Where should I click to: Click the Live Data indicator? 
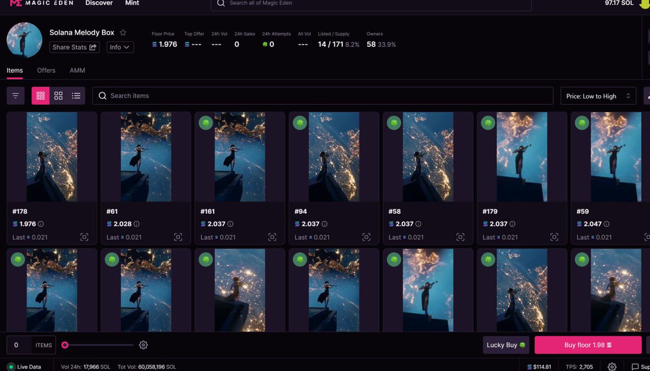pyautogui.click(x=24, y=367)
